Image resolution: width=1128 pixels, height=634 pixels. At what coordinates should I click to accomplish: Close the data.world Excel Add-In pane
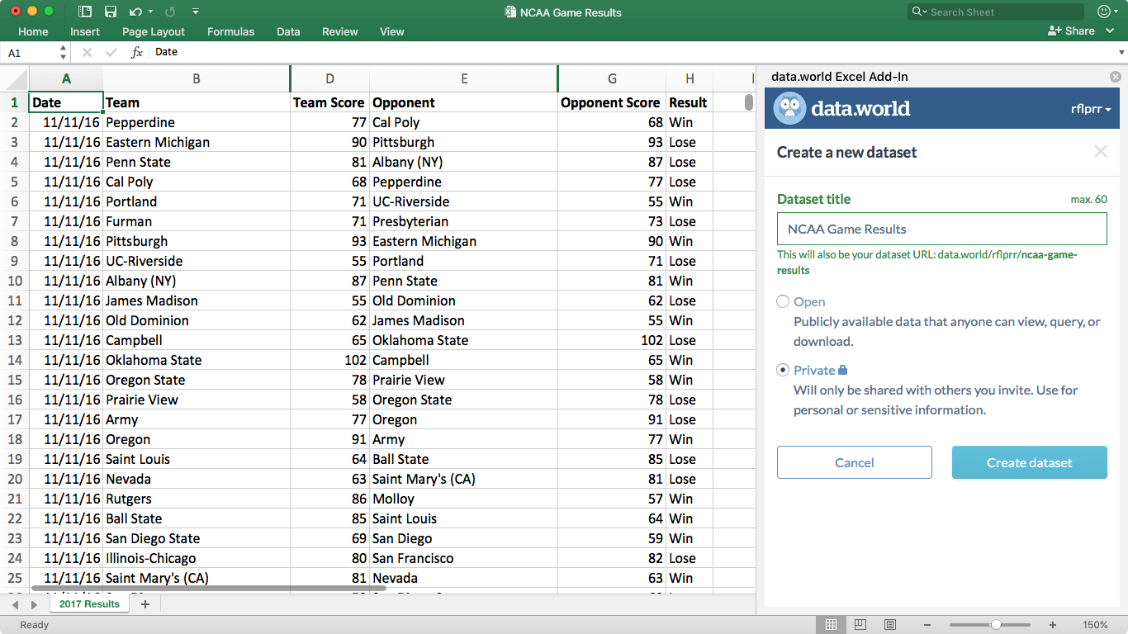coord(1116,76)
